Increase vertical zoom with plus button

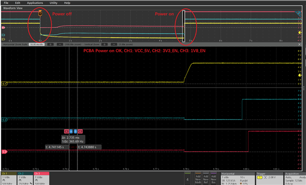[104, 44]
